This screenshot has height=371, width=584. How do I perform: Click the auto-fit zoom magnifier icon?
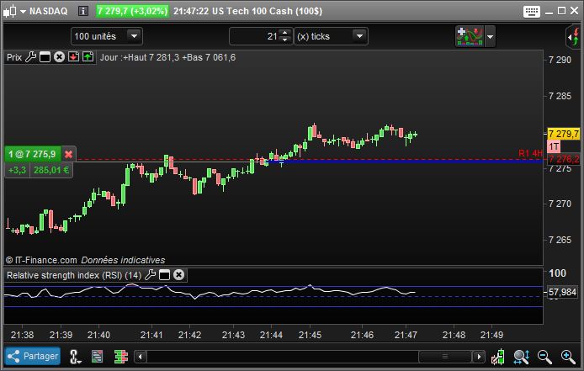pyautogui.click(x=522, y=357)
